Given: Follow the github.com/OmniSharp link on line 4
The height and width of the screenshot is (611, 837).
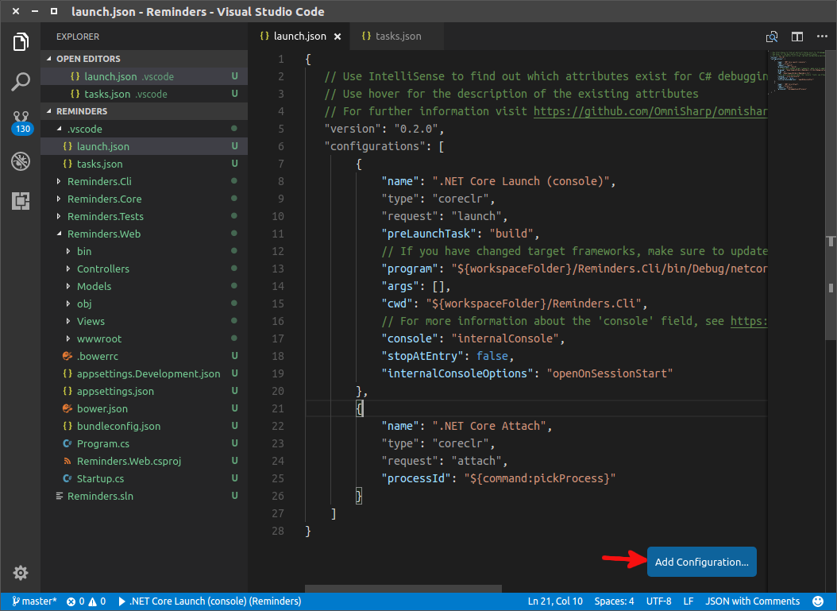Looking at the screenshot, I should point(650,111).
